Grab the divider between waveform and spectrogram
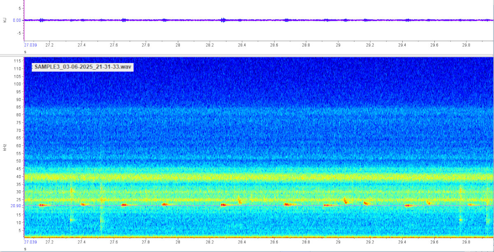Image resolution: width=494 pixels, height=252 pixels. pyautogui.click(x=247, y=55)
